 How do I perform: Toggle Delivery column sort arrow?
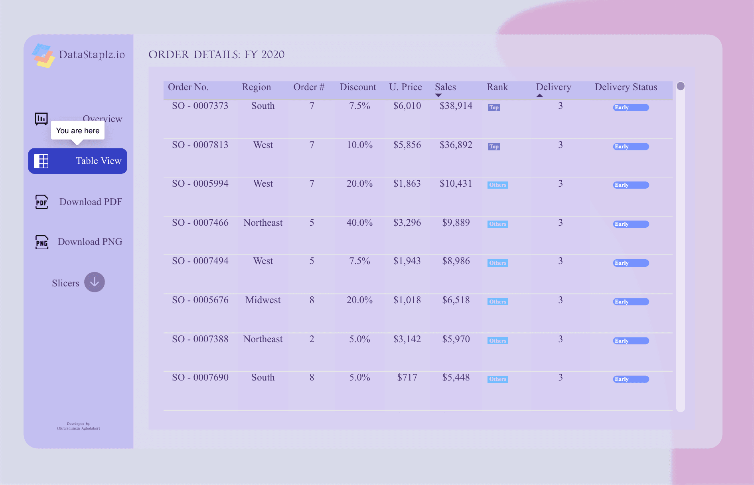point(539,95)
